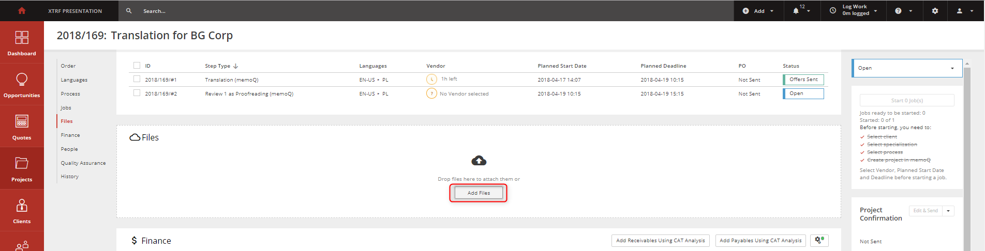Viewport: 985px width, 251px height.
Task: Click the question vendor icon for job #2
Action: tap(431, 93)
